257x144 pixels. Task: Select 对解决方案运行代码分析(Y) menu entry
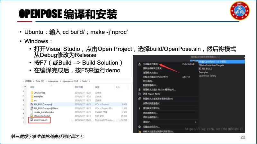pyautogui.click(x=155, y=77)
